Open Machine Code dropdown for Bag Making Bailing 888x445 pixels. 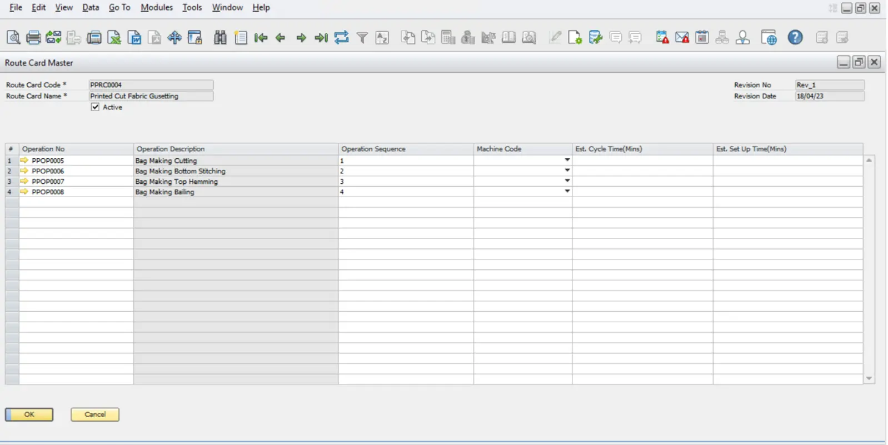point(567,191)
